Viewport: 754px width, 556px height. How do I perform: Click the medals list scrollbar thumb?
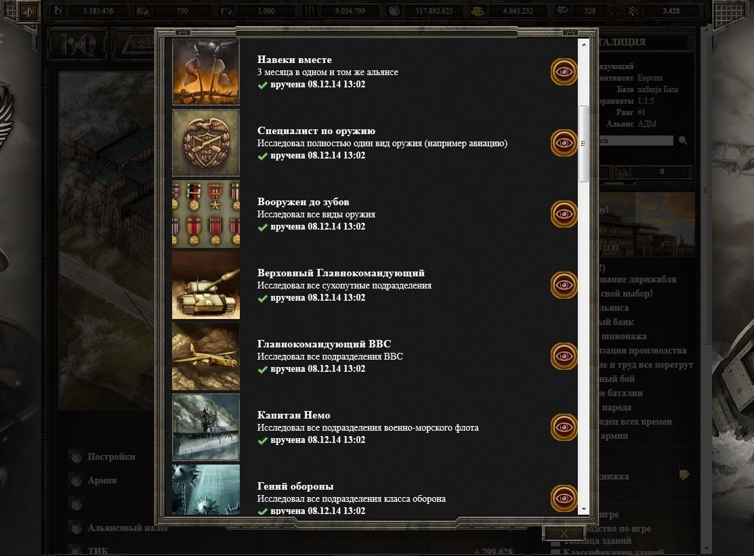tap(584, 144)
